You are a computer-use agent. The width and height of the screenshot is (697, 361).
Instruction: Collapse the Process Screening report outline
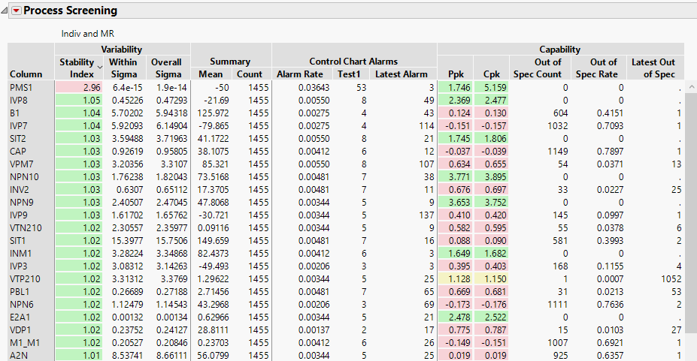coord(5,11)
